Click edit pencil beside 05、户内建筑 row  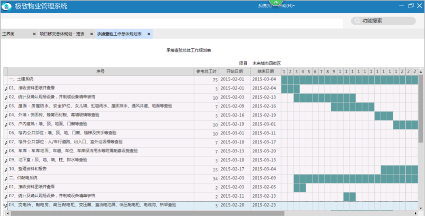[6, 125]
